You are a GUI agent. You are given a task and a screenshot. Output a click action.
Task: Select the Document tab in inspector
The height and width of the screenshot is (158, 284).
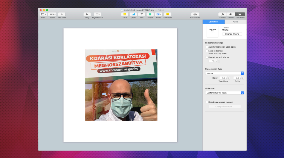coord(213,22)
